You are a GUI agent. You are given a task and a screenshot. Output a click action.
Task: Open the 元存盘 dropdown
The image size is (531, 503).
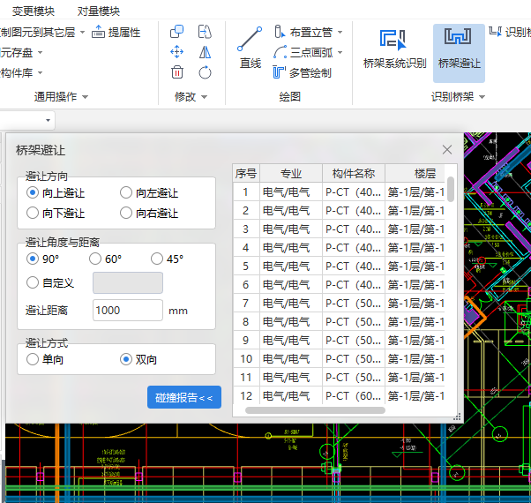tap(40, 52)
